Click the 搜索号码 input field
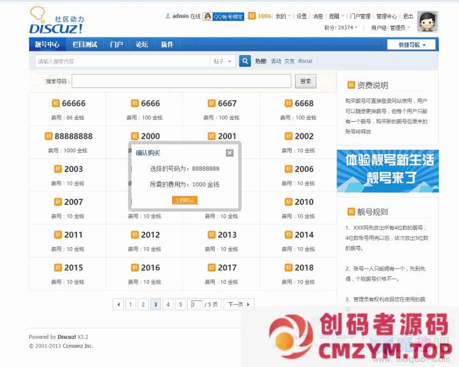This screenshot has width=459, height=367. [x=182, y=81]
